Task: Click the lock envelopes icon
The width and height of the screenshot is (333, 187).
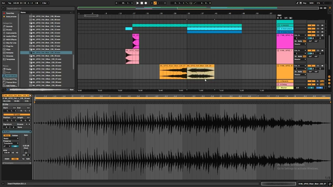Action: click(x=290, y=18)
